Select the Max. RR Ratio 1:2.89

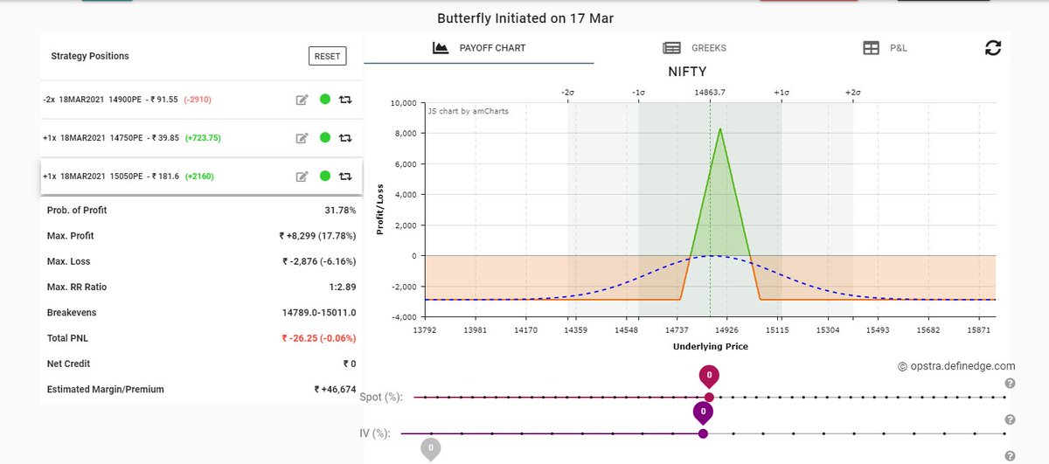pos(342,287)
